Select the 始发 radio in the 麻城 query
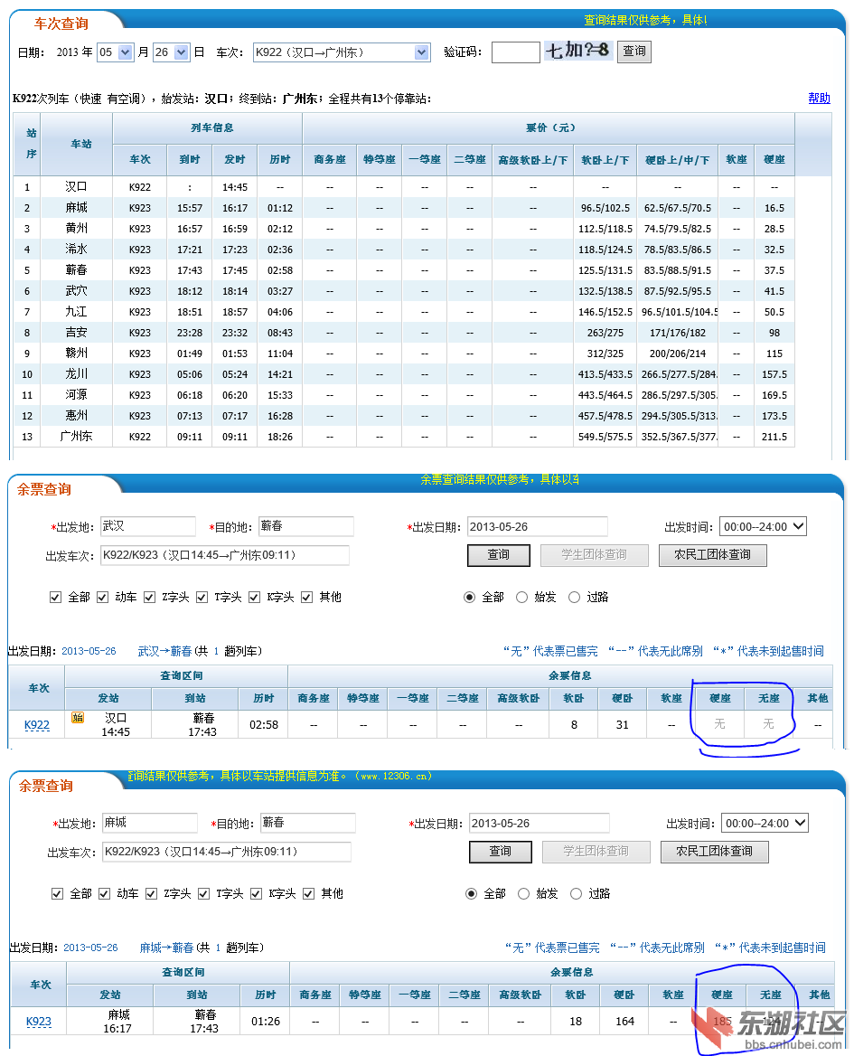The height and width of the screenshot is (1056, 854). point(523,893)
